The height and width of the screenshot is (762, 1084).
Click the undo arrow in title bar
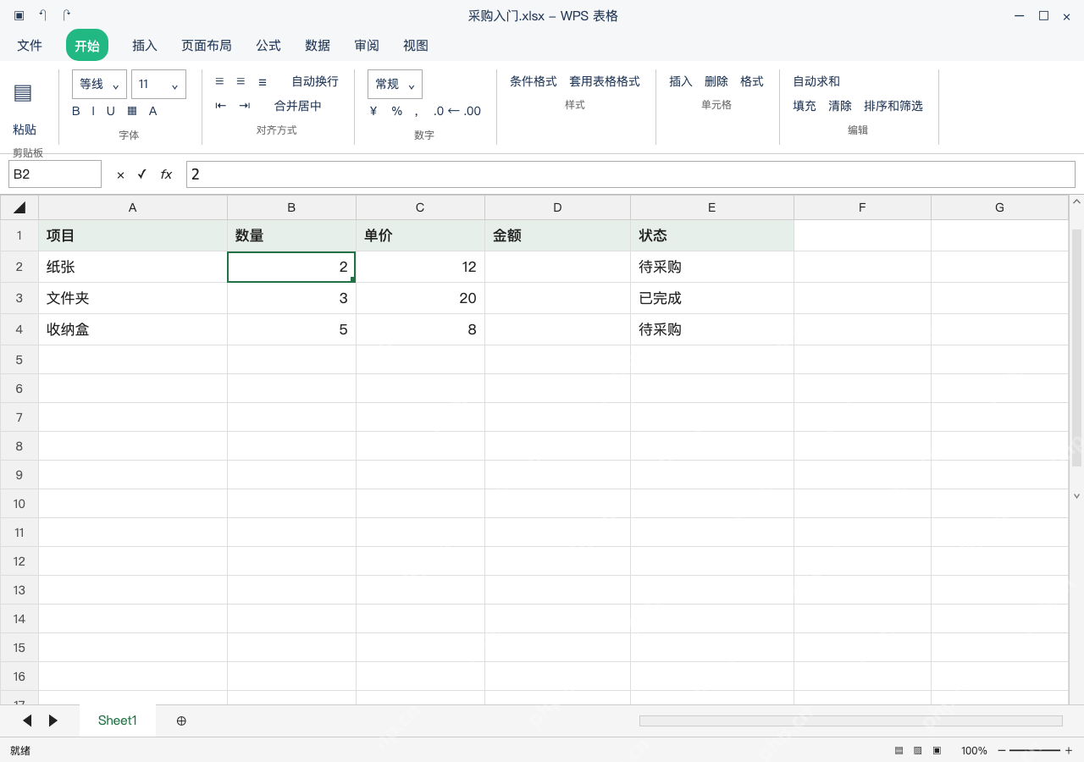point(43,15)
